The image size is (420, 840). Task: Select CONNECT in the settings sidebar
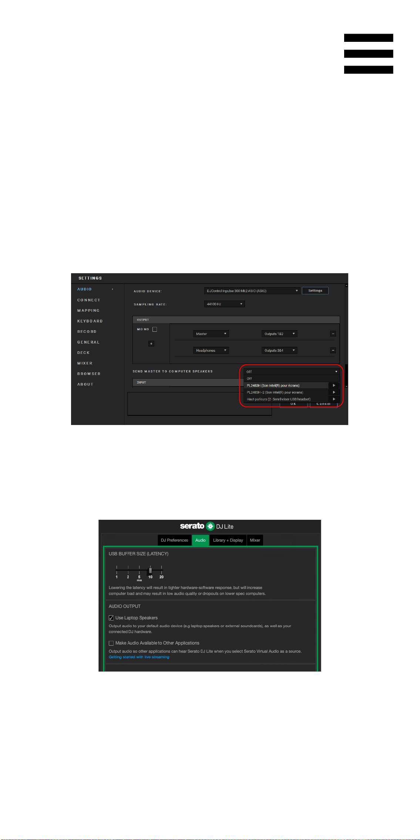point(89,300)
